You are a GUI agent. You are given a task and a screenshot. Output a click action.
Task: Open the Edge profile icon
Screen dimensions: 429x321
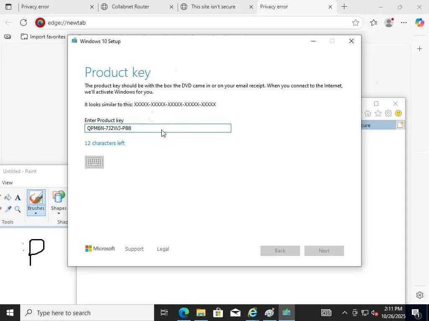[x=389, y=23]
